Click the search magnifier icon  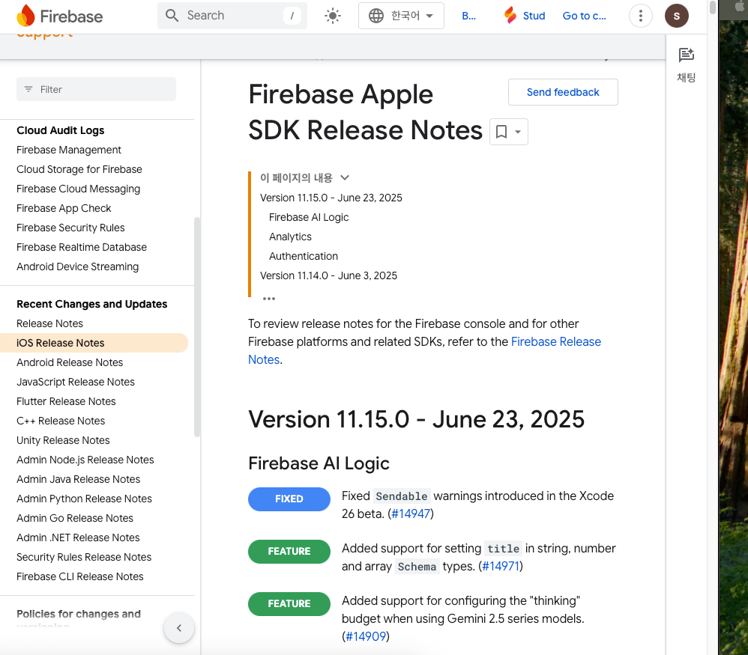(x=172, y=16)
